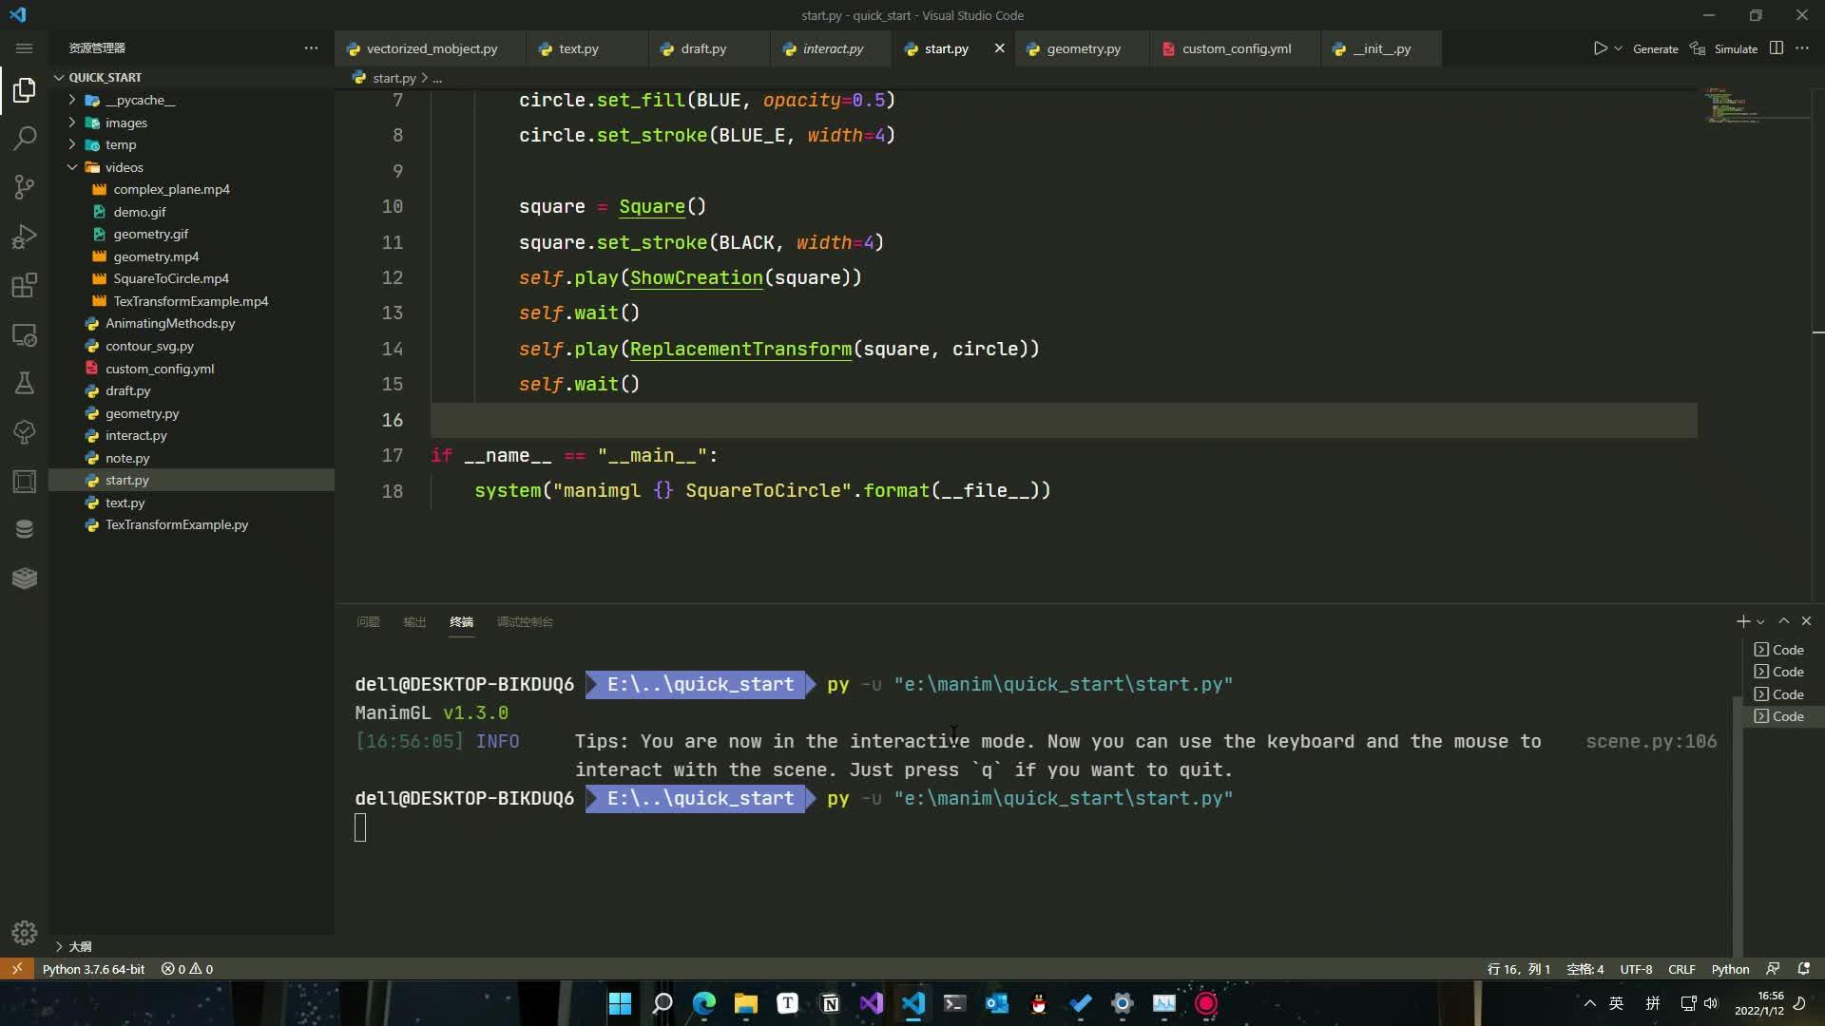Toggle maximize terminal panel size arrow
1825x1026 pixels.
click(x=1783, y=621)
